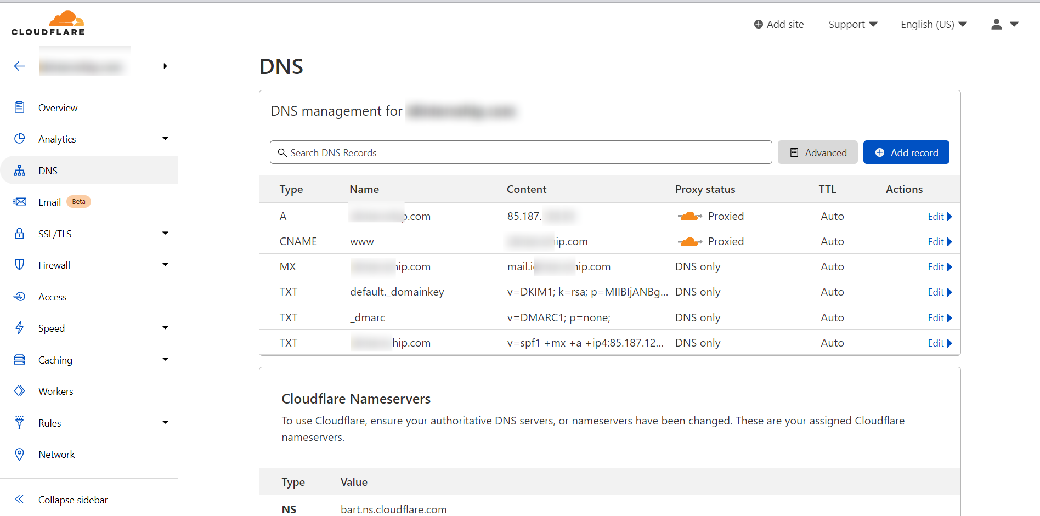
Task: Click the user account avatar icon
Action: click(x=997, y=24)
